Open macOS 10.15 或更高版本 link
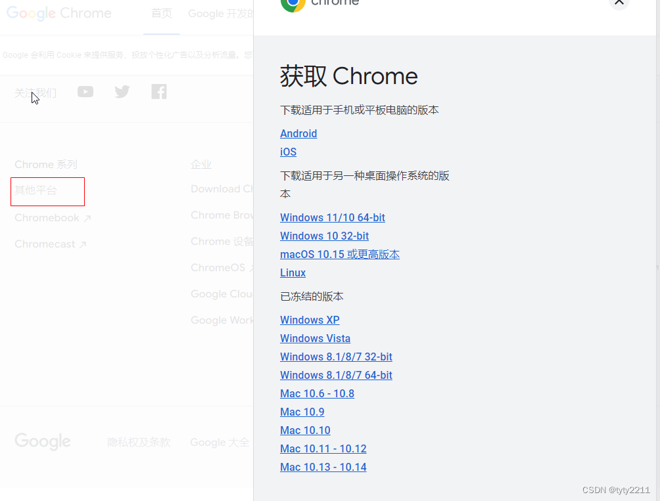Screen dimensions: 660x501 340,255
